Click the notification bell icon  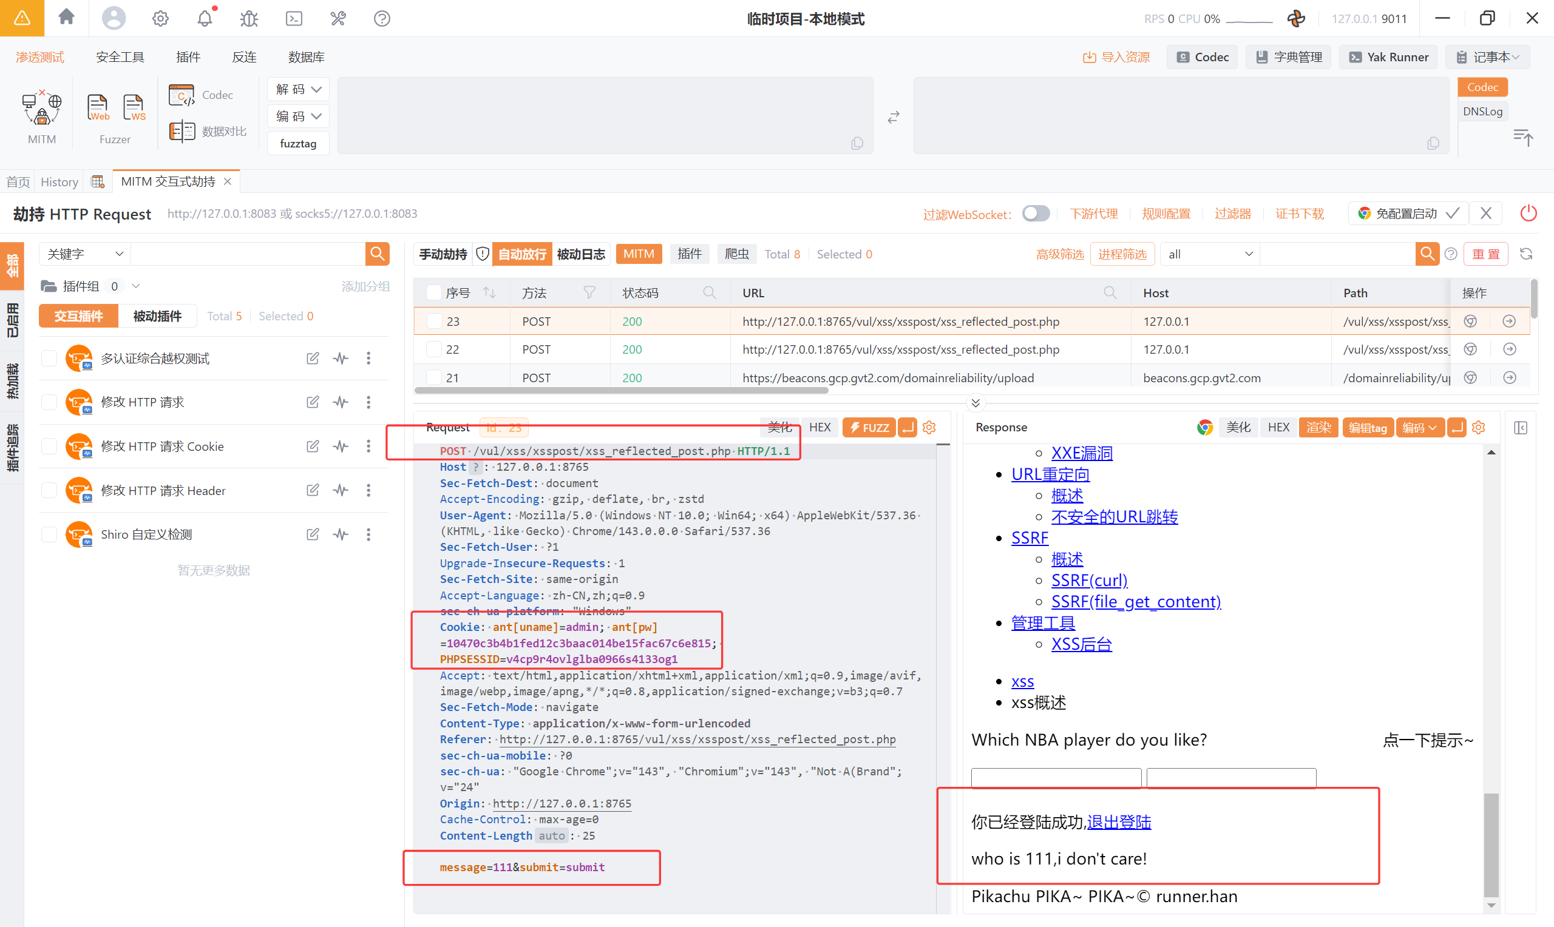205,19
